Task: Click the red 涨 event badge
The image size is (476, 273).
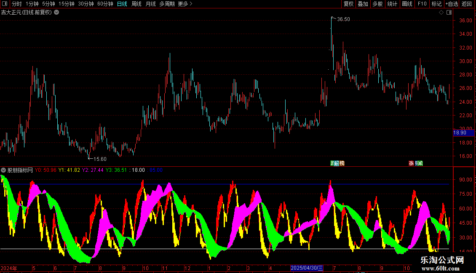Action: coord(411,163)
